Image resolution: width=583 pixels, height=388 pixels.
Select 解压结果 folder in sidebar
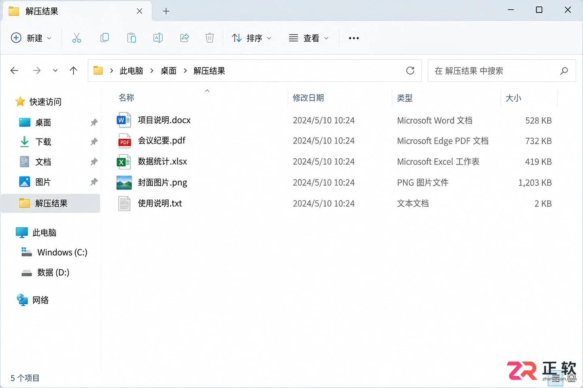(x=51, y=203)
